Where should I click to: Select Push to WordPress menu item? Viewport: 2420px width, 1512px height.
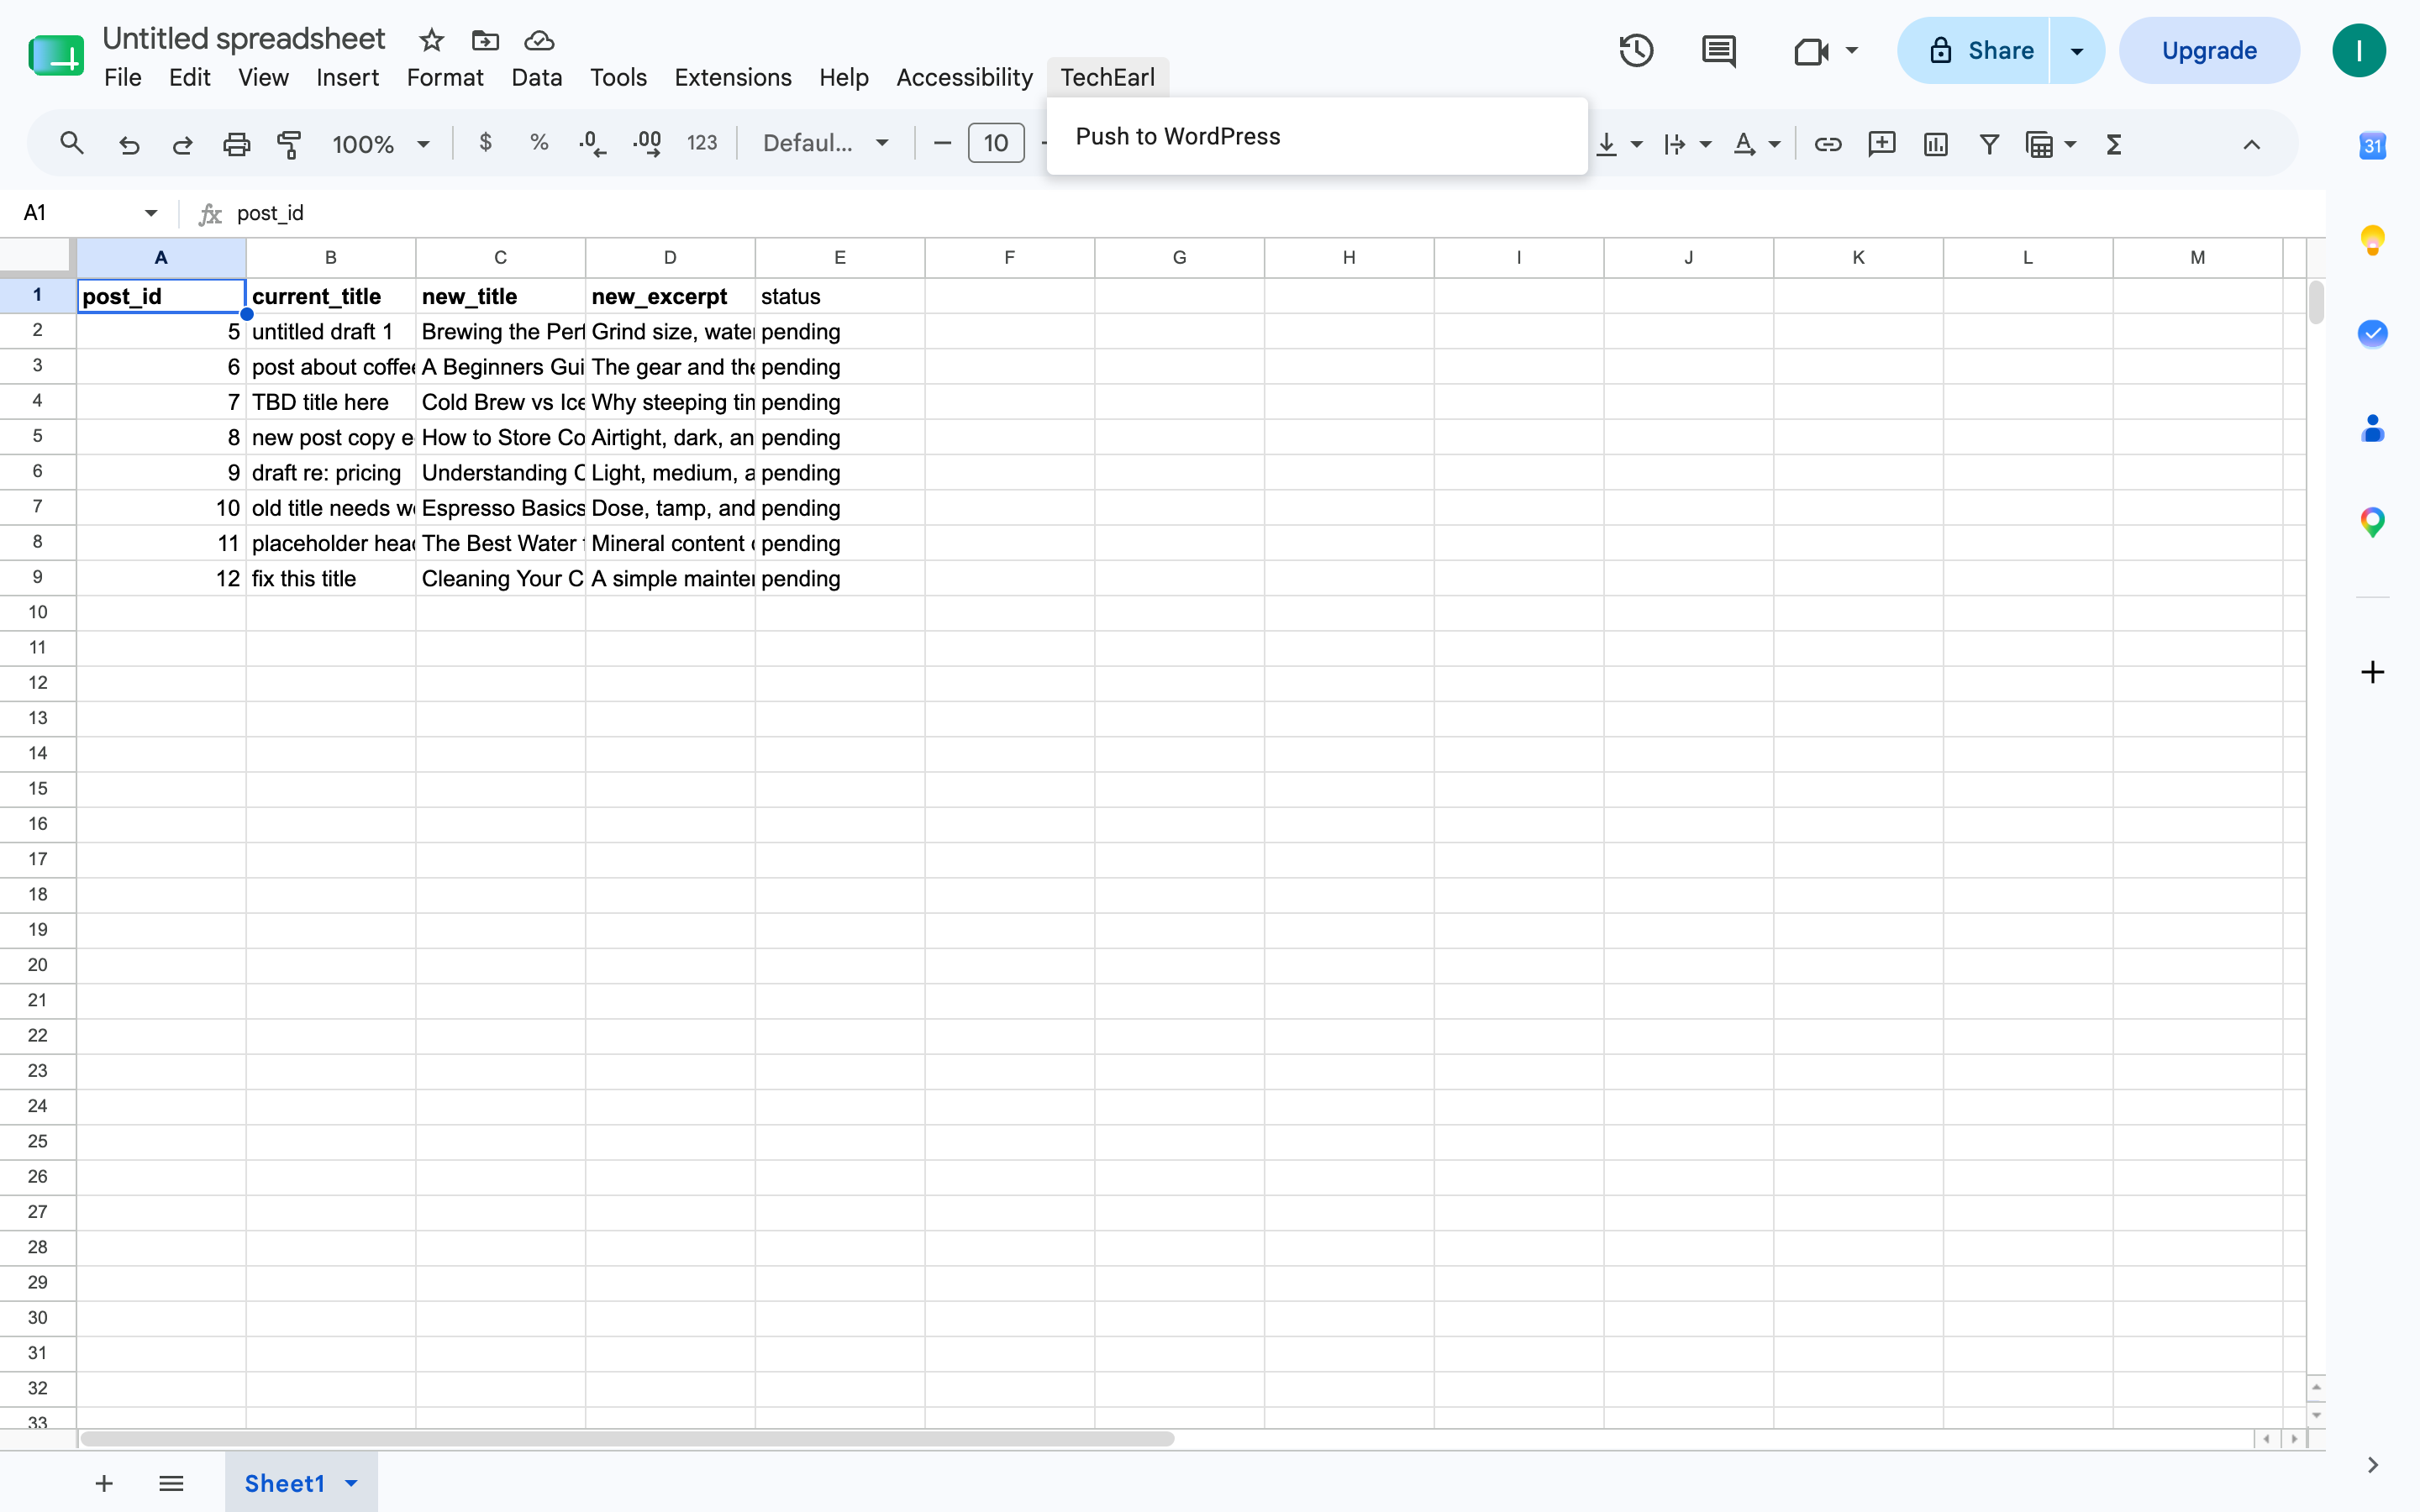tap(1317, 136)
